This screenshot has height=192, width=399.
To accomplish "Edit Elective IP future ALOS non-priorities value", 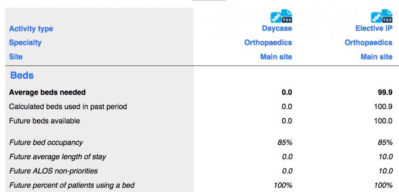I will point(385,171).
